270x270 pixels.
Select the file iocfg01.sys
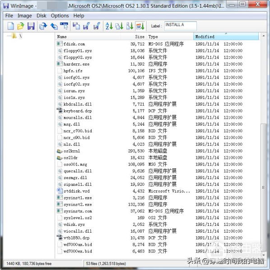76,77
